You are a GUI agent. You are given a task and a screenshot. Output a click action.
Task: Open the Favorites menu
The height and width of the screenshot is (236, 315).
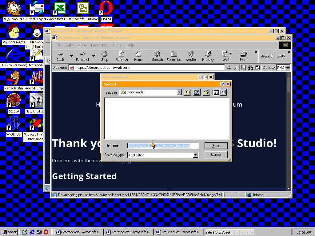pyautogui.click(x=99, y=45)
